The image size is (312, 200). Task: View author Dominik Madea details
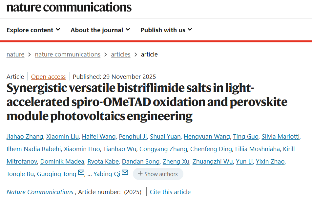62,162
